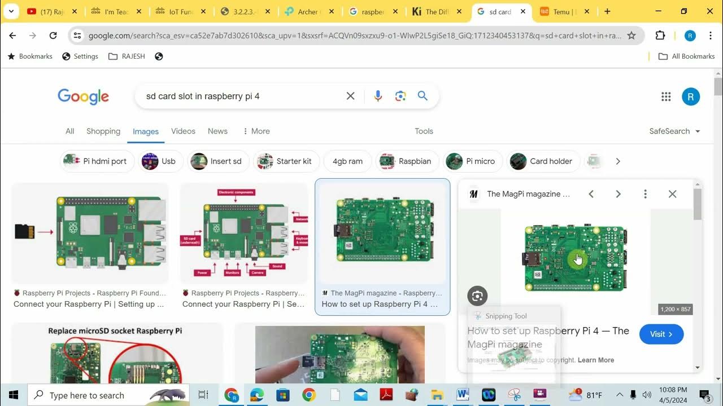Expand the More search categories menu
Image resolution: width=723 pixels, height=406 pixels.
[x=256, y=131]
